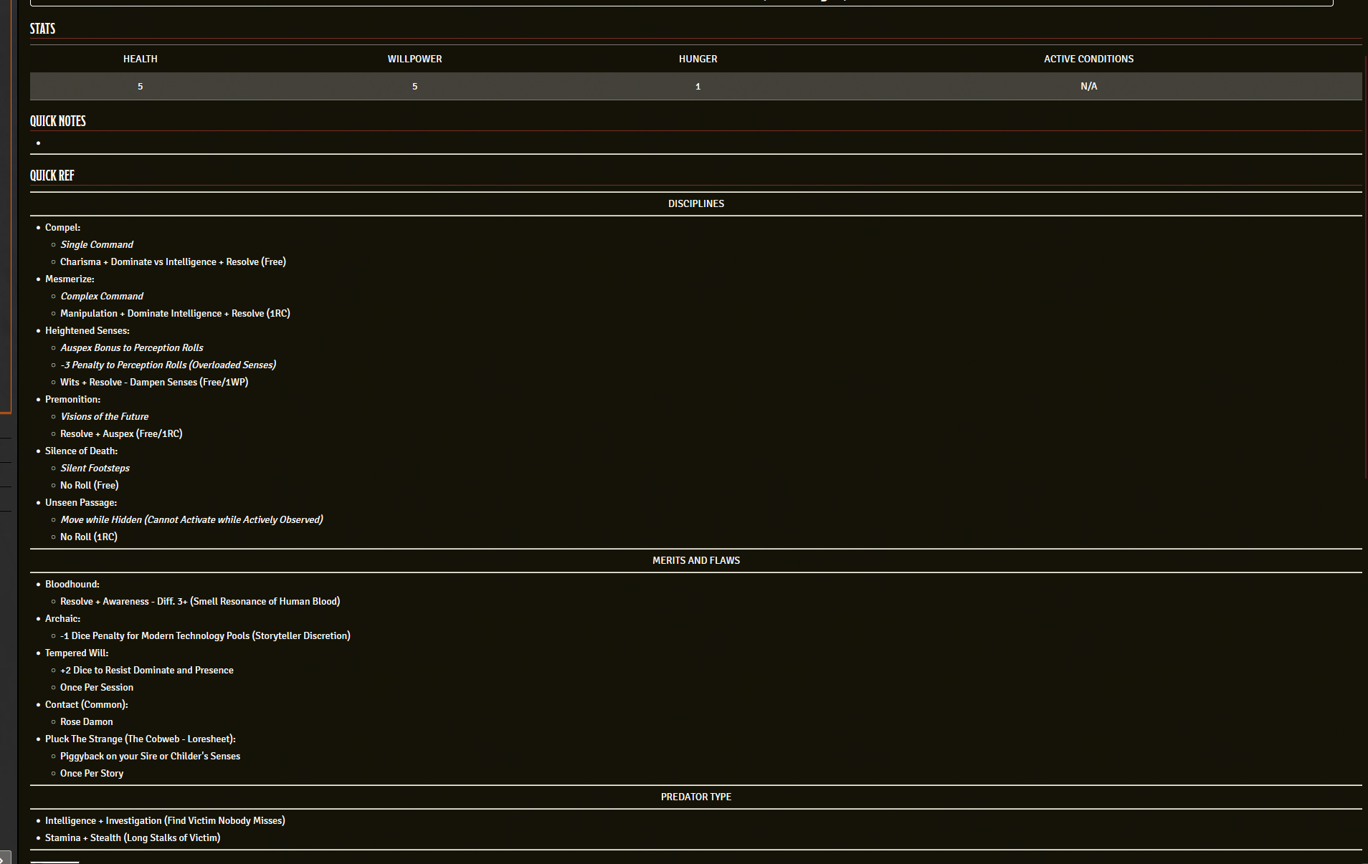Click the Unseen Passage discipline entry
This screenshot has height=864, width=1368.
80,503
